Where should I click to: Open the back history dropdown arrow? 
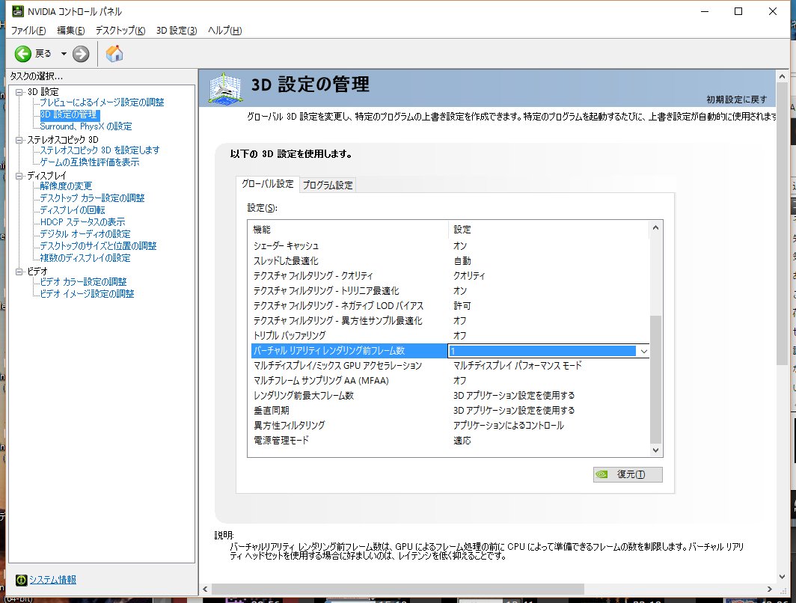tap(64, 54)
